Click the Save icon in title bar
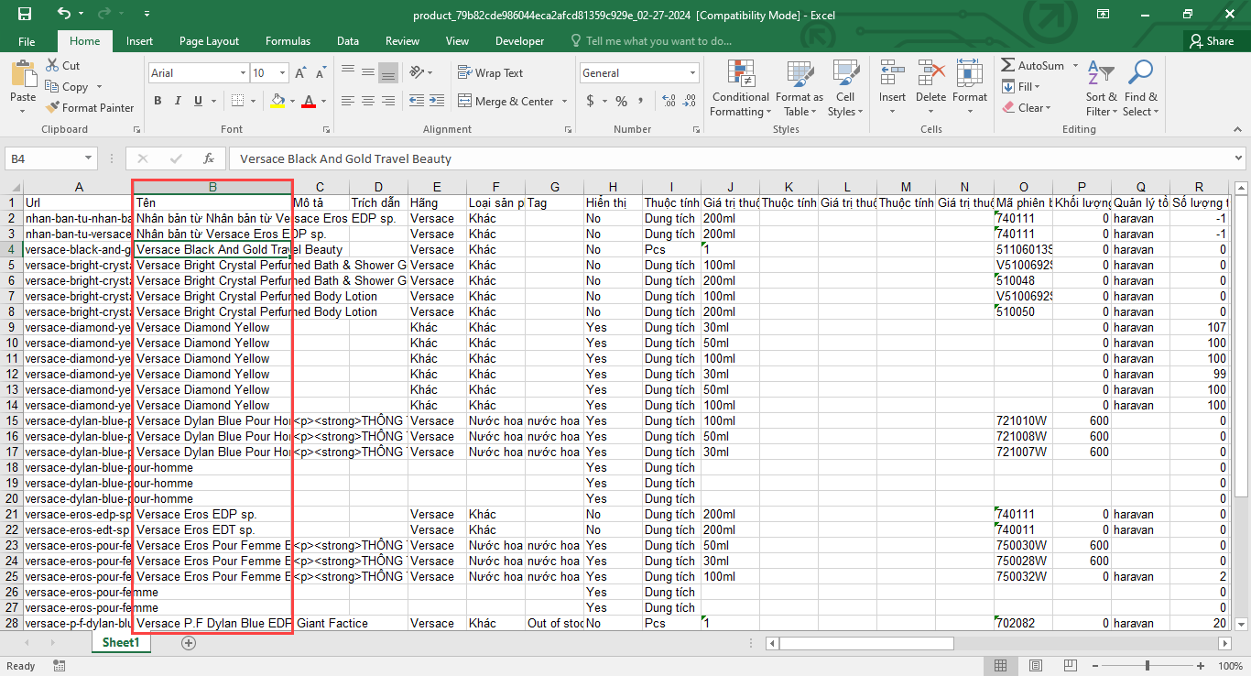 [x=25, y=14]
